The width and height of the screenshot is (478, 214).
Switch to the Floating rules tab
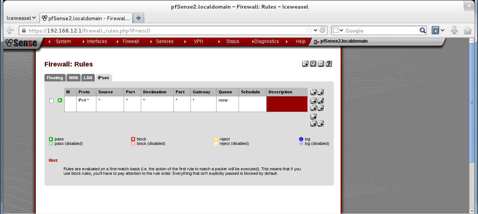pyautogui.click(x=55, y=78)
